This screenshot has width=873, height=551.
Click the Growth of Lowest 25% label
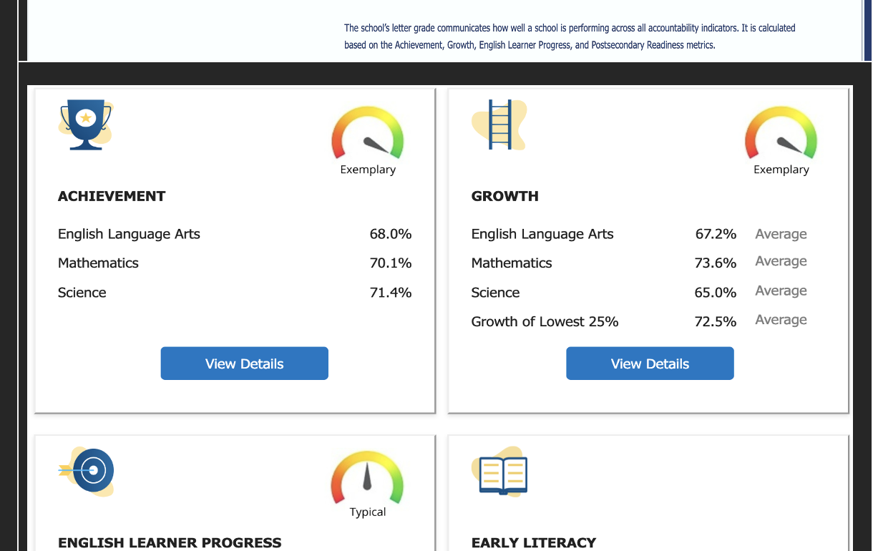pyautogui.click(x=545, y=321)
